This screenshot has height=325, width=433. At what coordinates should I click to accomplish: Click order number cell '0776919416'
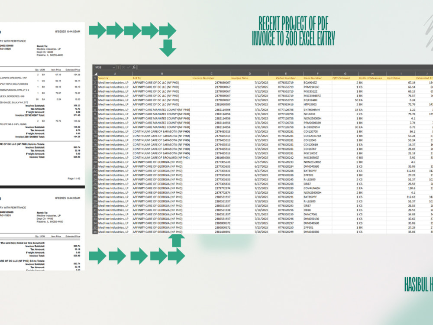[286, 104]
